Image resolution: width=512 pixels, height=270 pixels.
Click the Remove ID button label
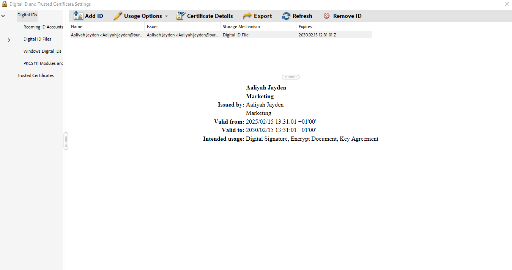click(347, 16)
